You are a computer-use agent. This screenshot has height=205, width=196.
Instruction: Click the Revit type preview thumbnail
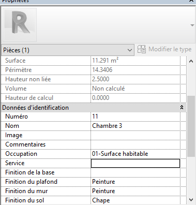20,24
